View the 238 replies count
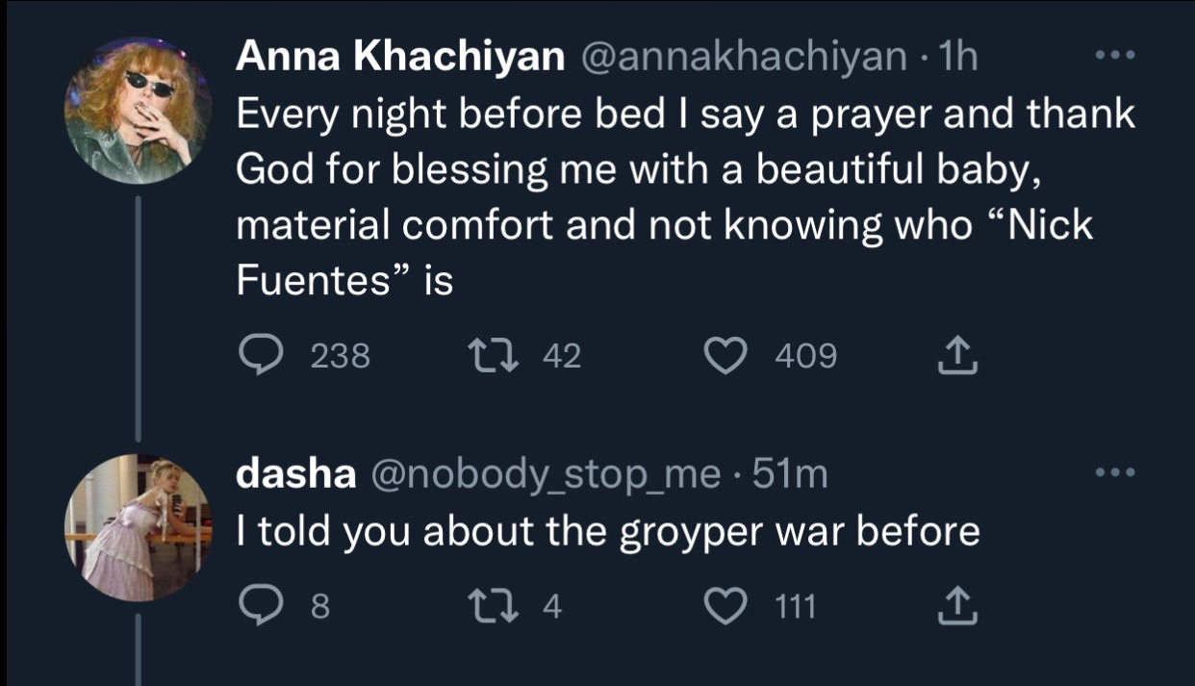 (x=341, y=357)
